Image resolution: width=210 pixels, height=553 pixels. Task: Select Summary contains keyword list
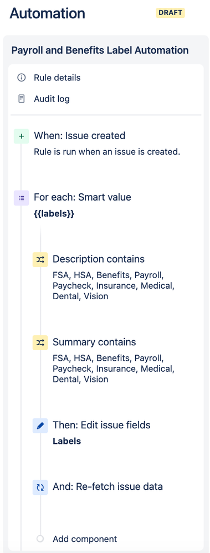coord(113,368)
